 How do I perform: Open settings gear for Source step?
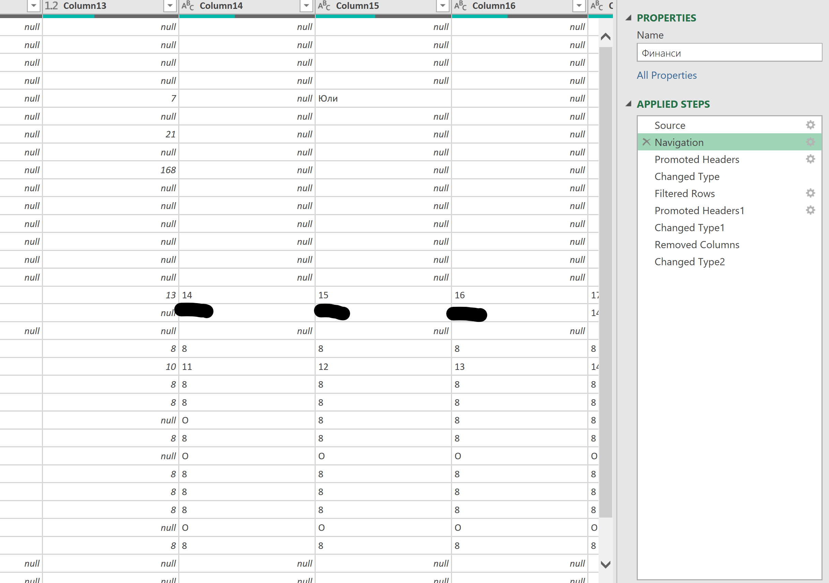coord(810,125)
